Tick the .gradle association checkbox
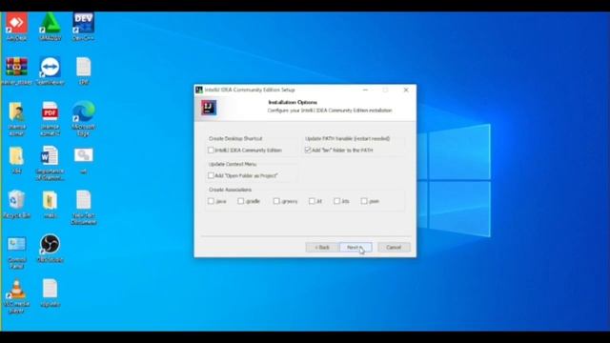This screenshot has width=610, height=343. point(241,201)
